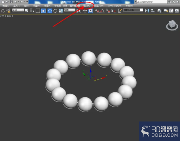Viewport: 180px width, 141px height.
Task: Click the 正交 viewport label
Action: tap(2, 16)
